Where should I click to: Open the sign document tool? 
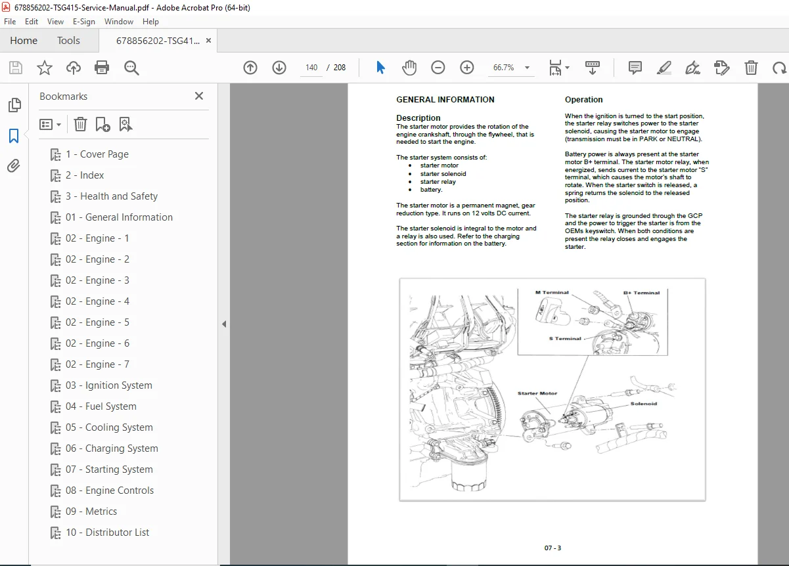[692, 68]
